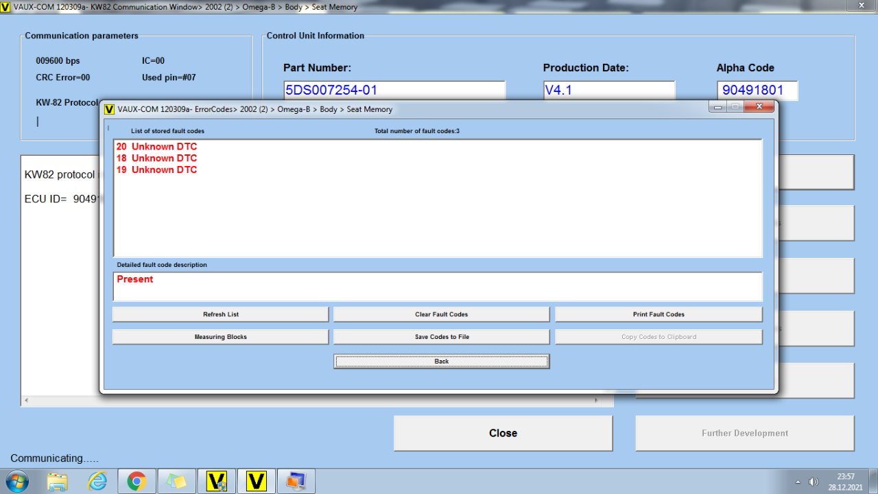Open Windows Explorer from the taskbar
The width and height of the screenshot is (878, 494).
pyautogui.click(x=58, y=482)
